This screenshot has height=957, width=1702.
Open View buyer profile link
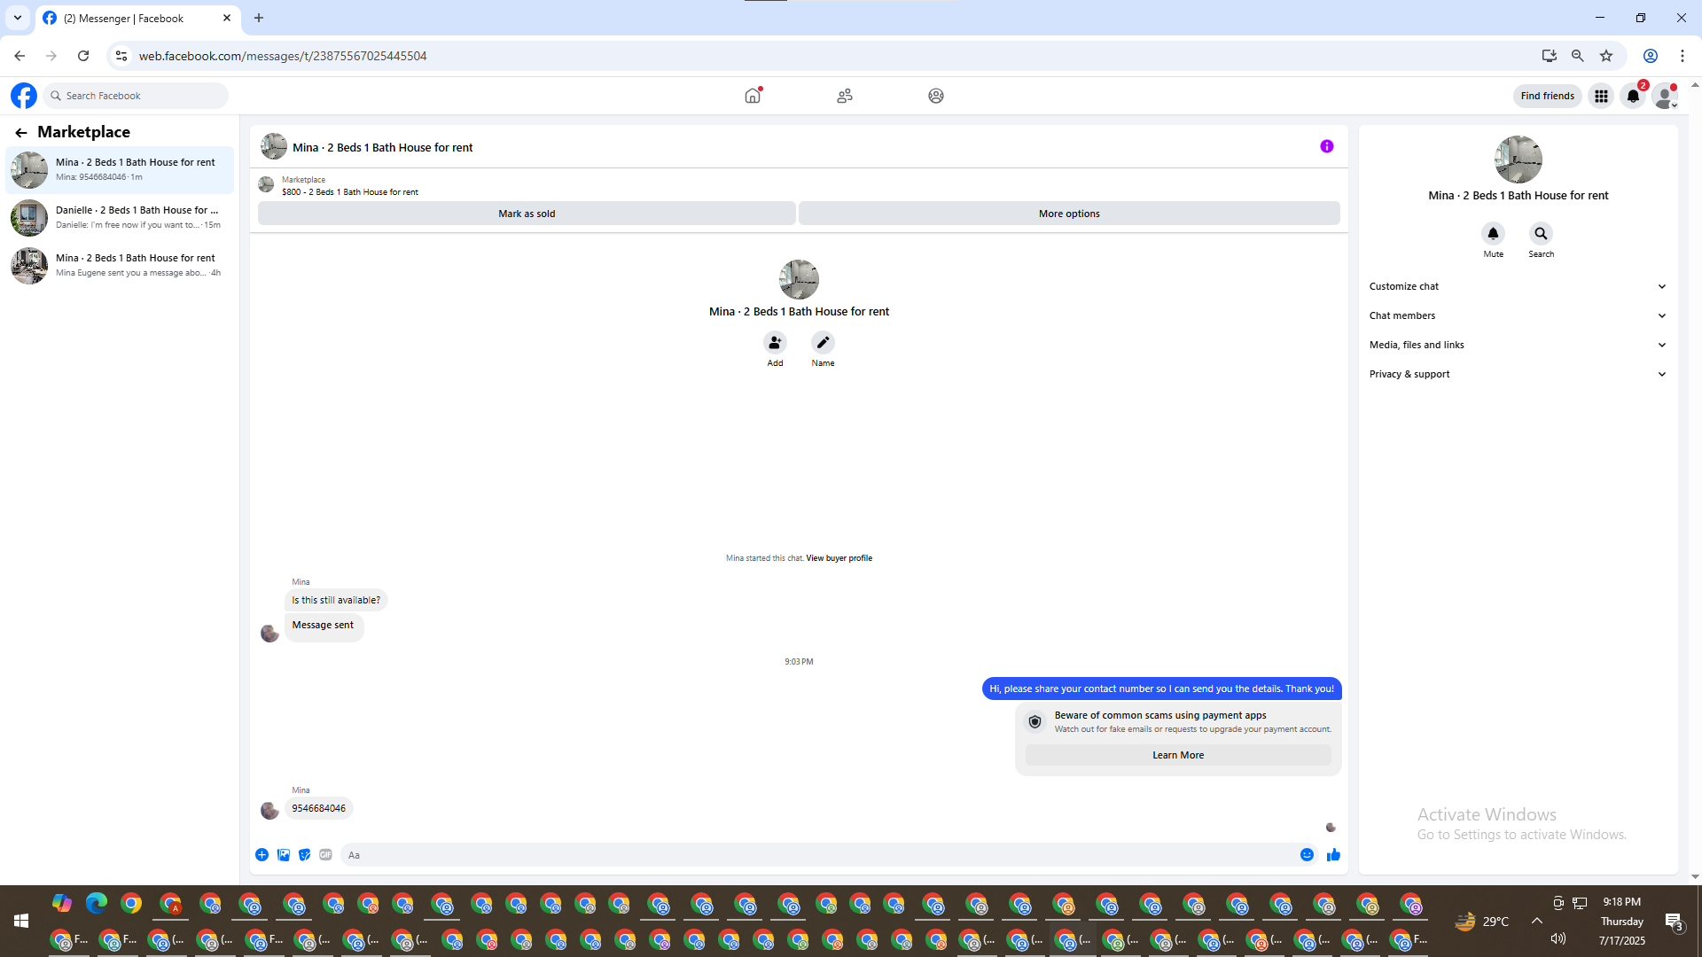(x=839, y=558)
